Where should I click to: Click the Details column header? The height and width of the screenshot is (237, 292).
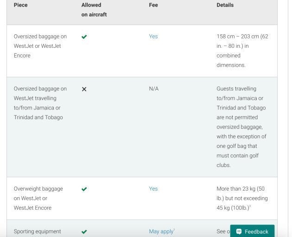tap(225, 5)
